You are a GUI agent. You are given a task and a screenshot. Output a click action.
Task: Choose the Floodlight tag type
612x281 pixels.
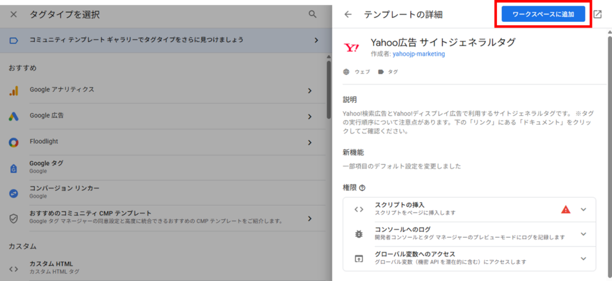[x=44, y=142]
